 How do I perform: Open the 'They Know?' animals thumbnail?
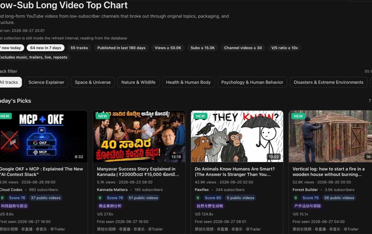[x=237, y=136]
